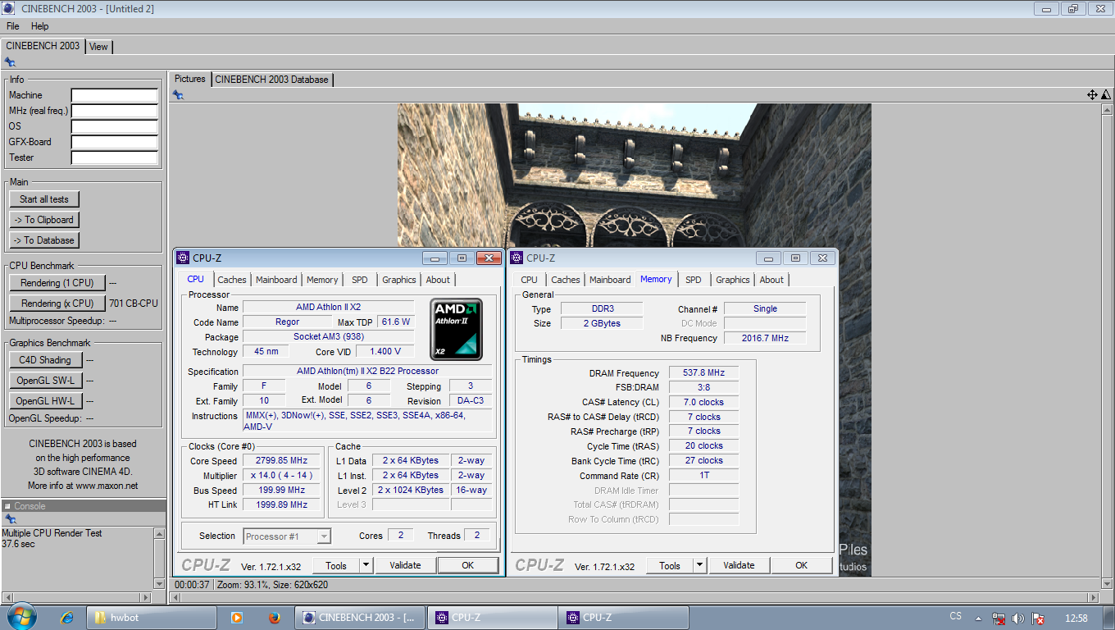This screenshot has height=630, width=1115.
Task: Run the OpenGL SW-L benchmark
Action: coord(45,381)
